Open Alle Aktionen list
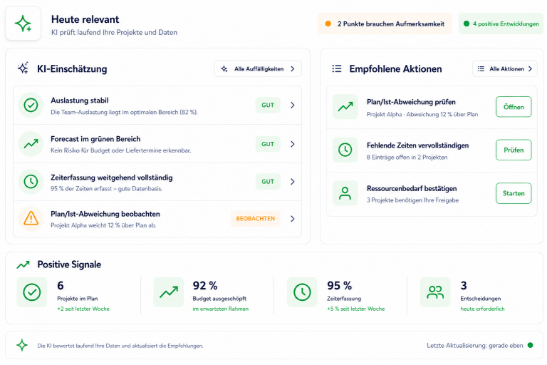 click(505, 69)
